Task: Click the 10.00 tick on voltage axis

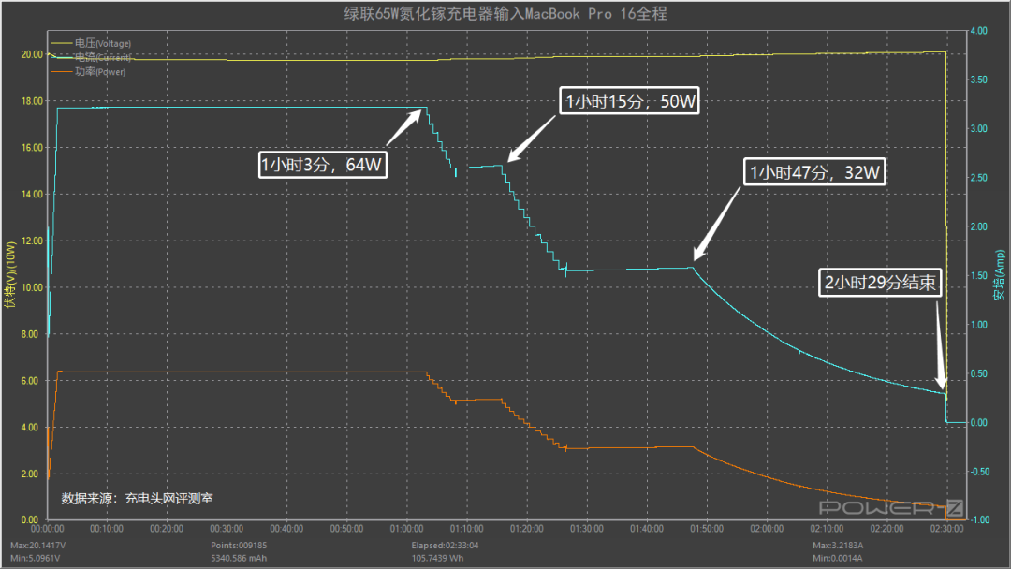Action: [32, 287]
